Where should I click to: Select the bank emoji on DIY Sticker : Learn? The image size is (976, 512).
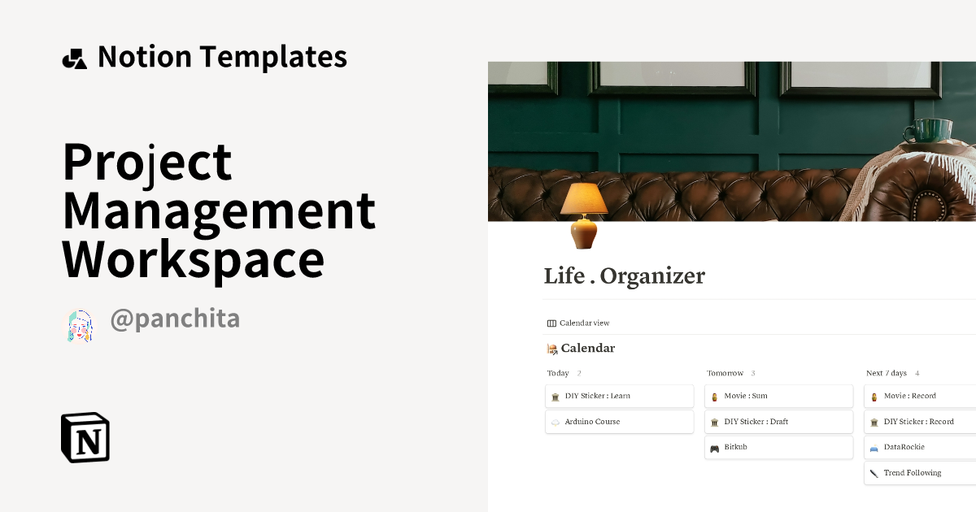point(553,396)
